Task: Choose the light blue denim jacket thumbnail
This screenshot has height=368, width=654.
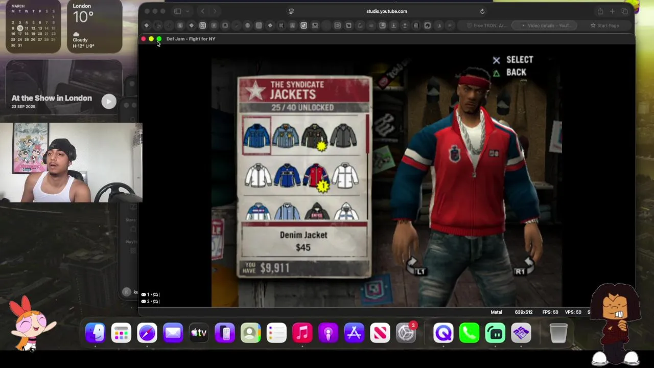Action: click(x=285, y=136)
